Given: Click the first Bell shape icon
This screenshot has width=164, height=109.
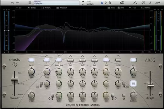Looking at the screenshot, I should pos(71,56).
